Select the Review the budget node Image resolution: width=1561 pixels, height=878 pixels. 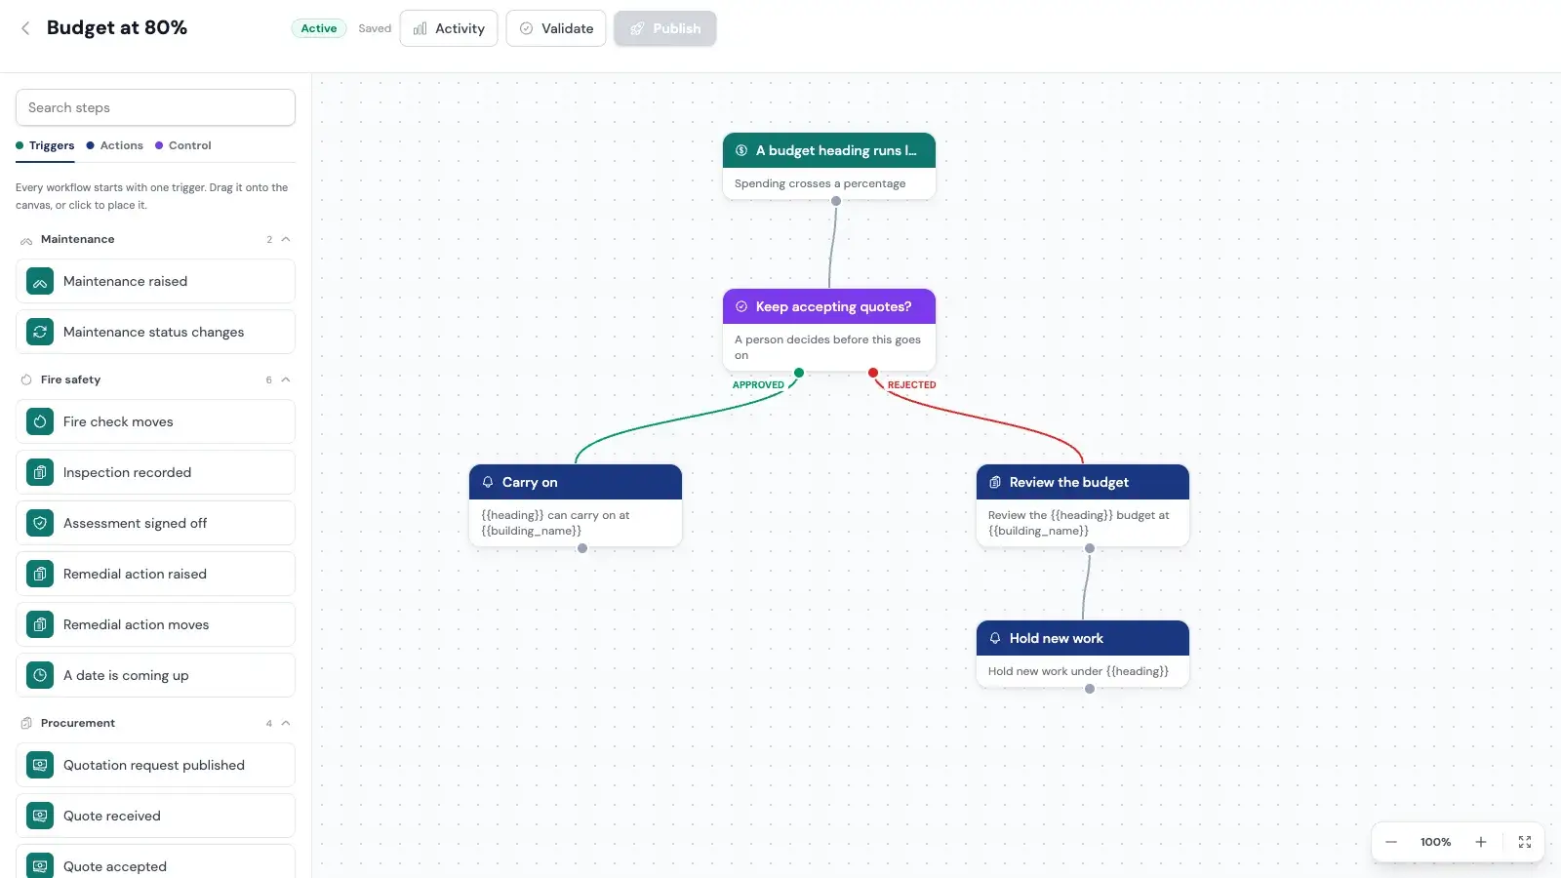(1083, 505)
